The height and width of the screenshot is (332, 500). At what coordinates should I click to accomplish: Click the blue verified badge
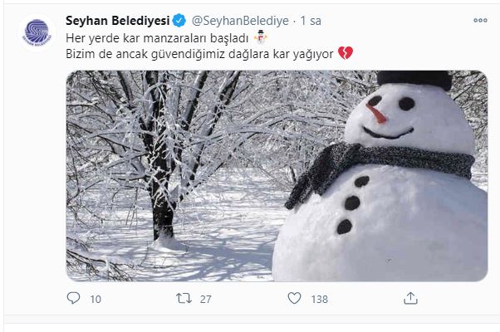point(179,21)
